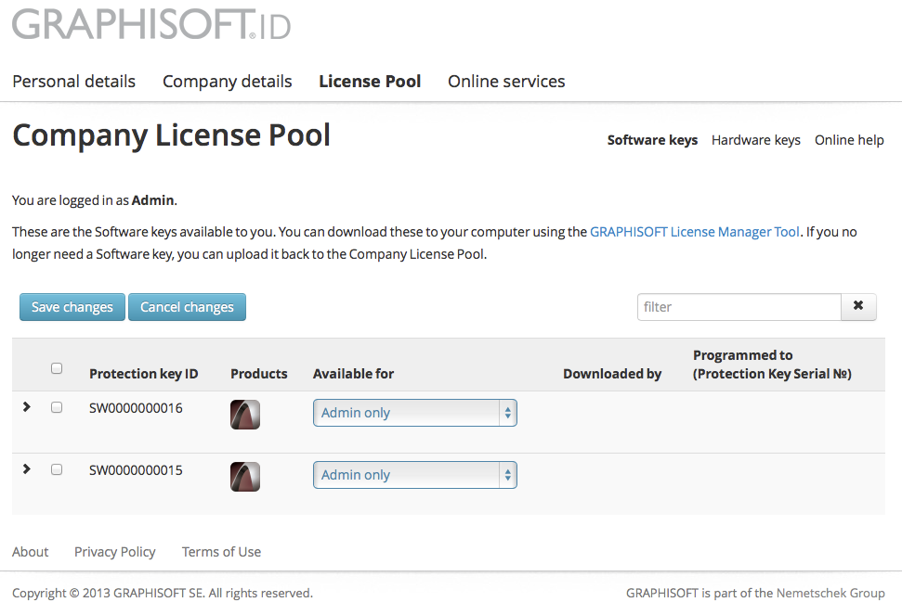Viewport: 902px width, 615px height.
Task: Click the Programmed to column header
Action: pyautogui.click(x=772, y=365)
